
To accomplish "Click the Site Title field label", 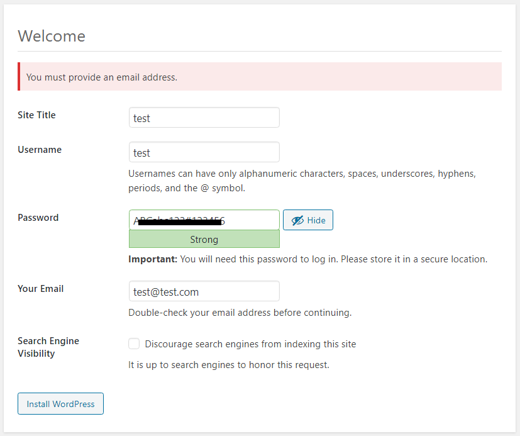I will [x=36, y=115].
